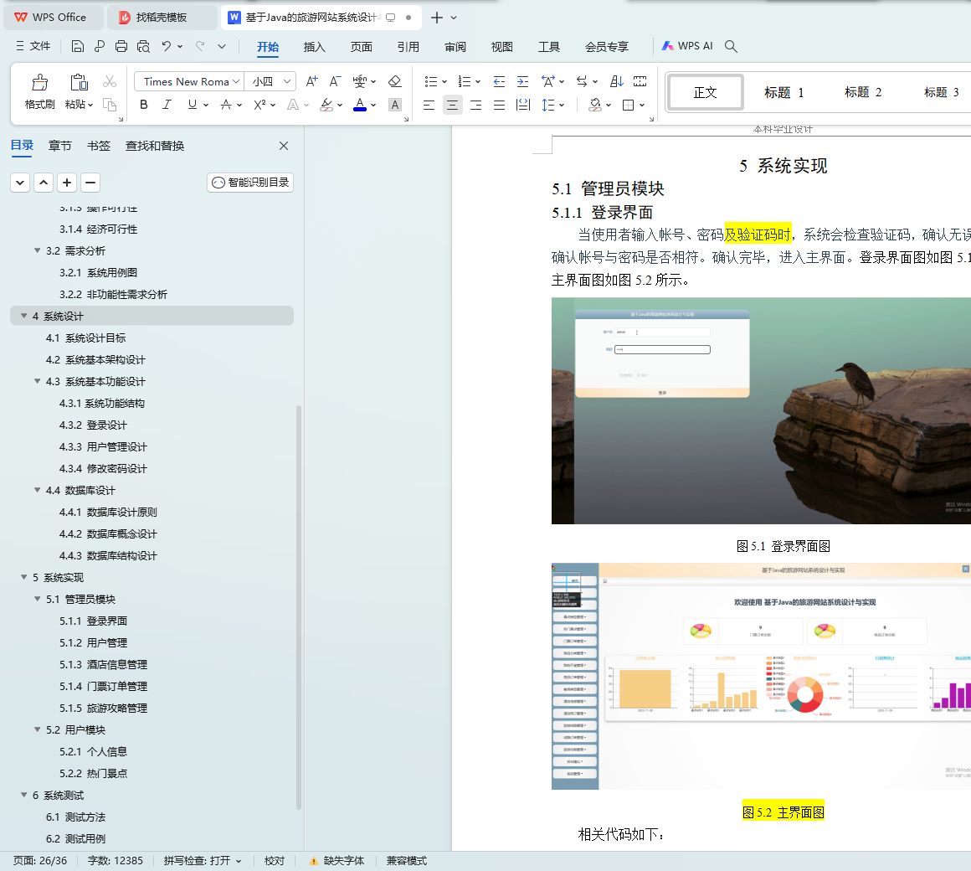The width and height of the screenshot is (971, 871).
Task: Click 智能识别目录 button
Action: pos(250,182)
